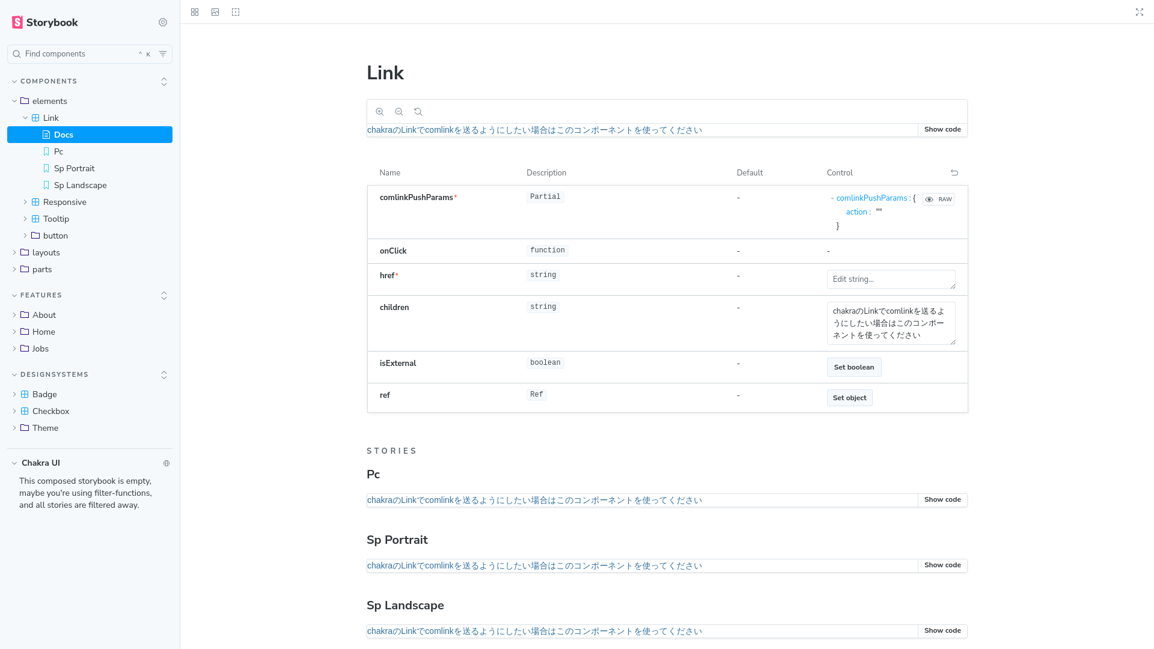
Task: Toggle RAW view for comlinkPushParams
Action: click(x=938, y=200)
